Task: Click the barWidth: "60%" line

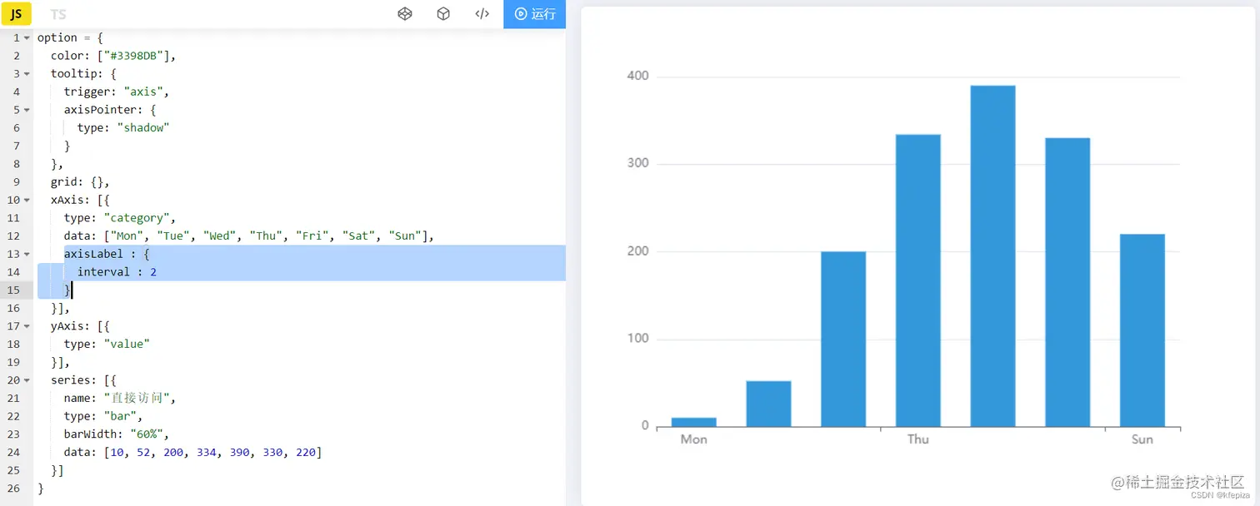Action: (117, 434)
